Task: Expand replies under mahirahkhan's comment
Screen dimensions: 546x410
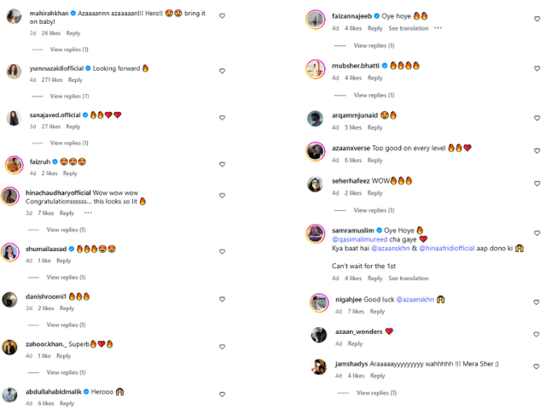Action: point(69,50)
